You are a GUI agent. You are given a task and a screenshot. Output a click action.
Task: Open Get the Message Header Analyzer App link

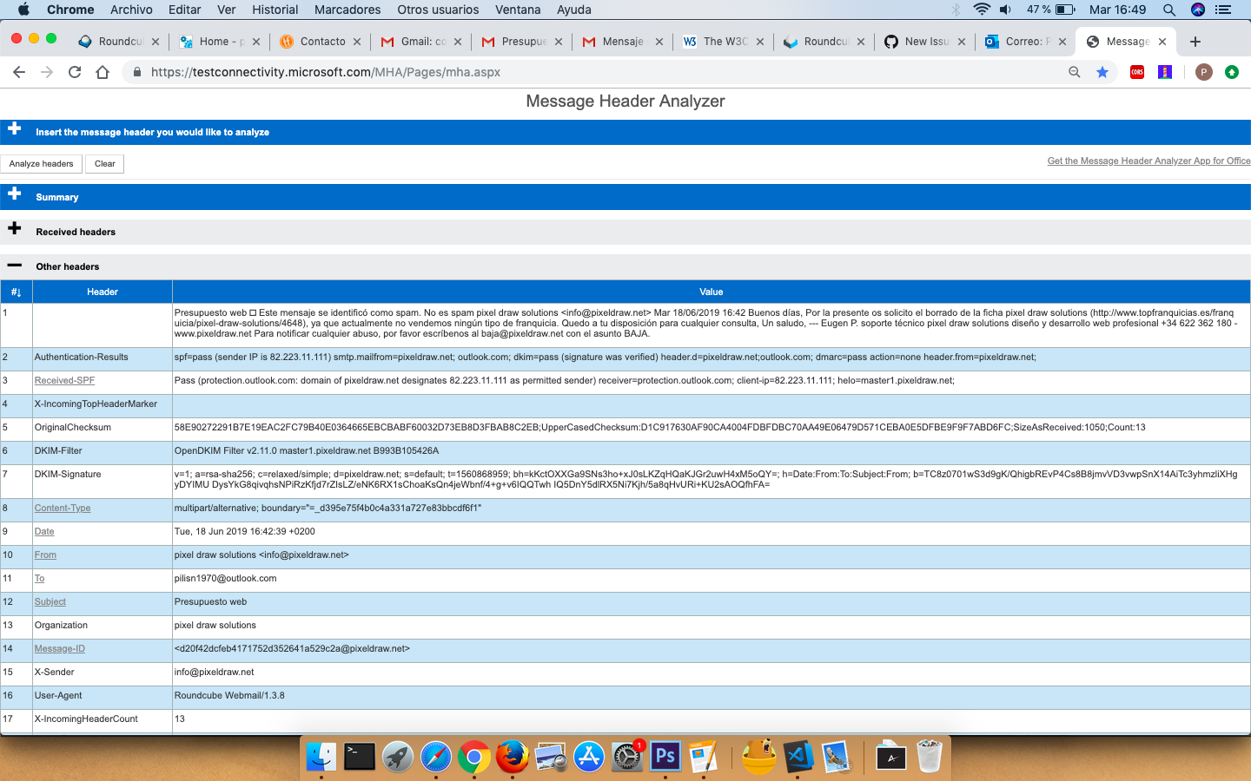pyautogui.click(x=1148, y=161)
